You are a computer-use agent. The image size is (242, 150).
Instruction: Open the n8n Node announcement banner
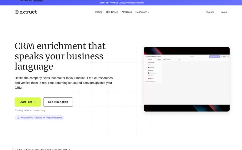pyautogui.click(x=122, y=3)
